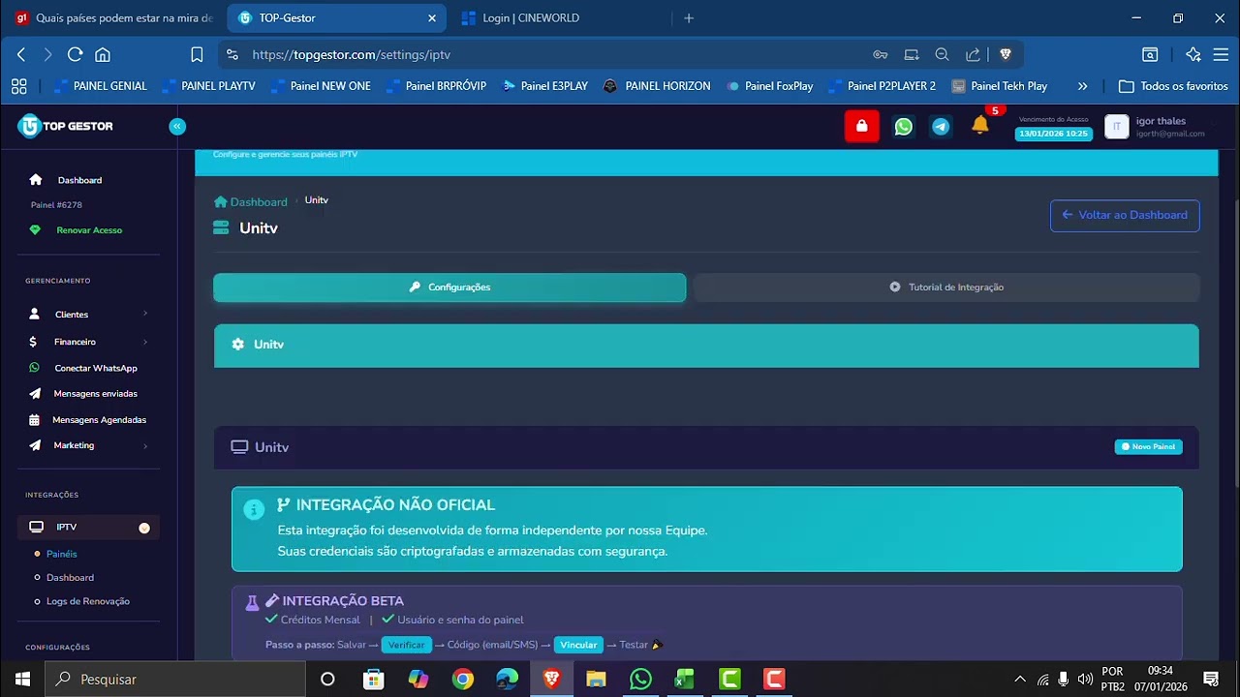Click the user avatar IT icon
The height and width of the screenshot is (697, 1240).
tap(1116, 126)
